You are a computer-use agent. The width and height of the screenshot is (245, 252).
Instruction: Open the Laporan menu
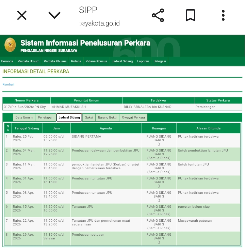(143, 61)
